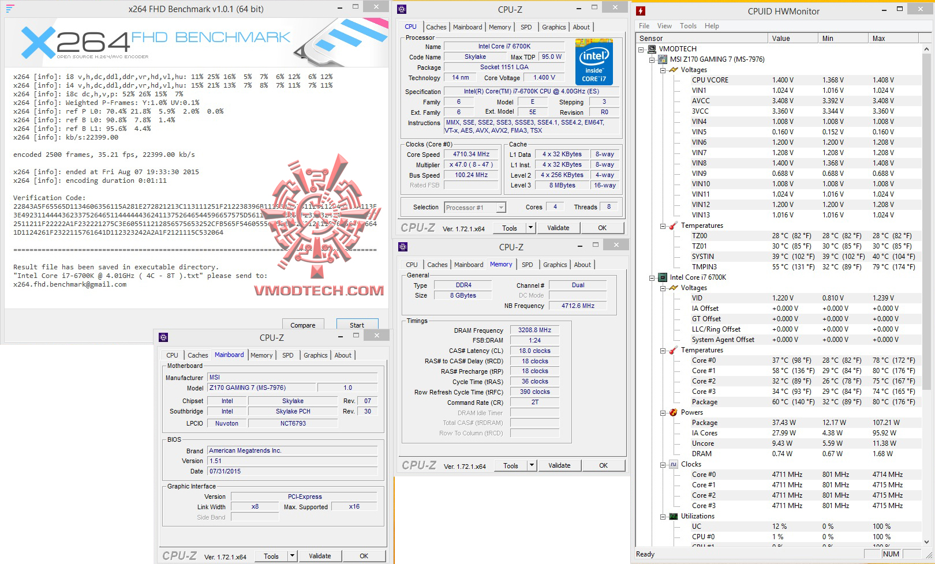935x564 pixels.
Task: Click the HWMonitor lightning icon in its title bar
Action: pyautogui.click(x=641, y=11)
